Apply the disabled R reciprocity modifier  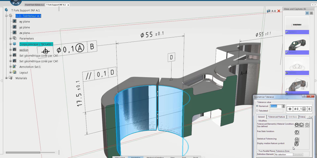coord(307,125)
